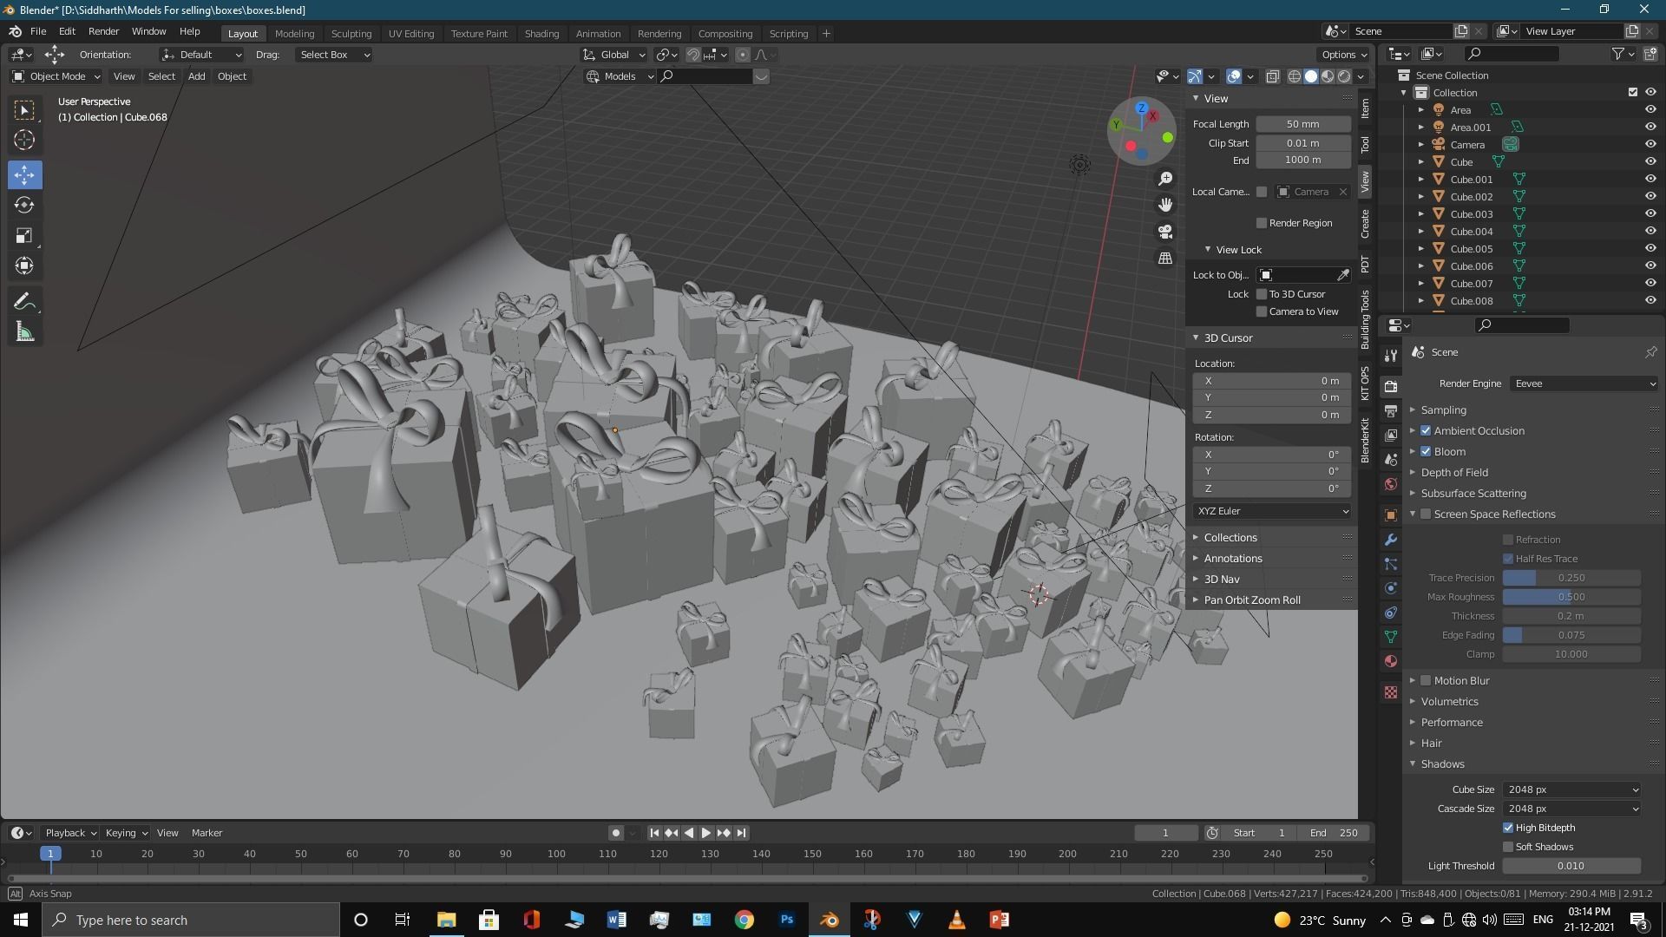Switch to Shading workspace tab
The height and width of the screenshot is (937, 1666).
click(x=541, y=34)
